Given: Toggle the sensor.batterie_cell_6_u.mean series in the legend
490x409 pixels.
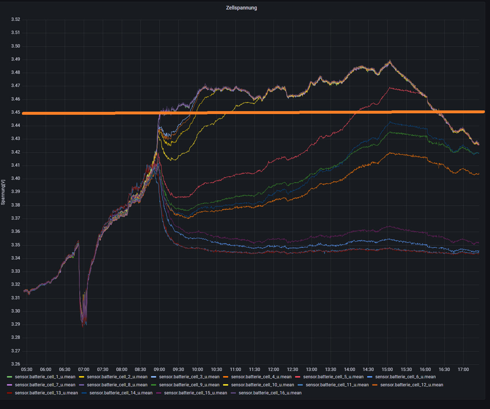Looking at the screenshot, I should 405,377.
